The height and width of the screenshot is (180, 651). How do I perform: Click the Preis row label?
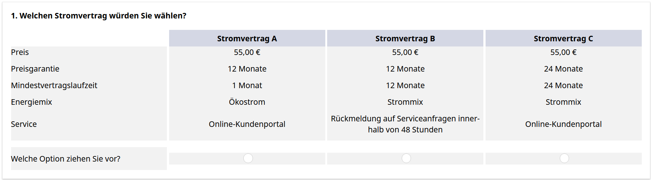[x=20, y=52]
